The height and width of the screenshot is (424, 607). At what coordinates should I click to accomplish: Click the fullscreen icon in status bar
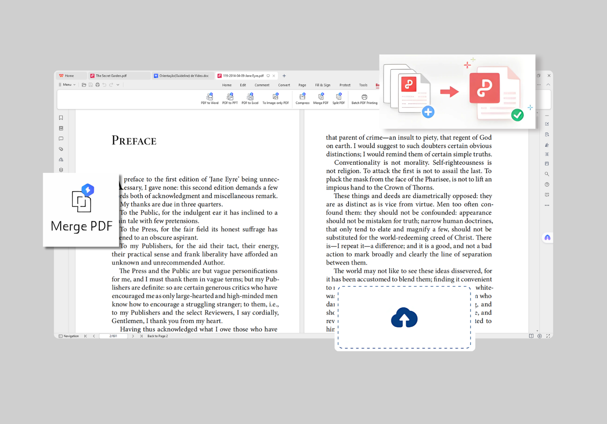[x=548, y=336]
